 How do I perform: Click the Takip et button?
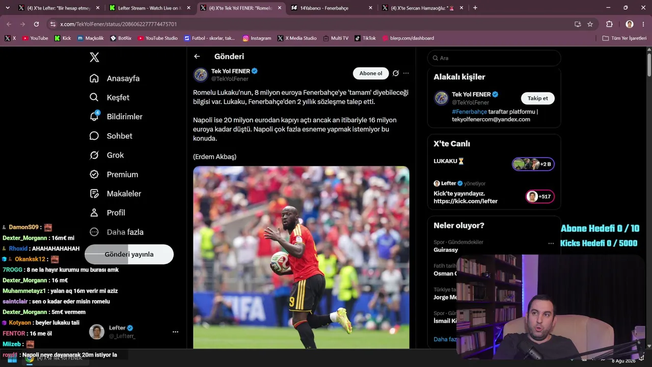(538, 98)
